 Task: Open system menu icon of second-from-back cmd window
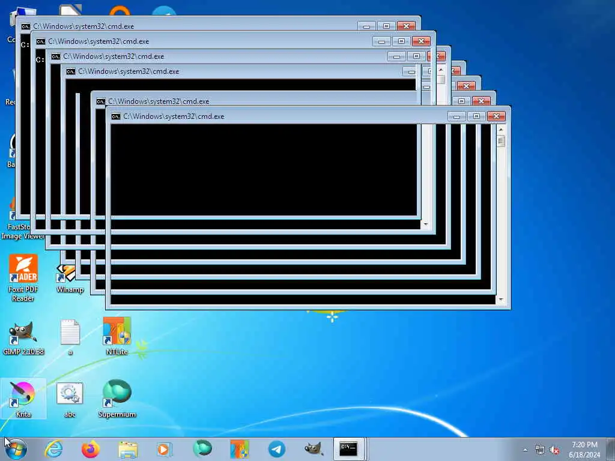(40, 41)
